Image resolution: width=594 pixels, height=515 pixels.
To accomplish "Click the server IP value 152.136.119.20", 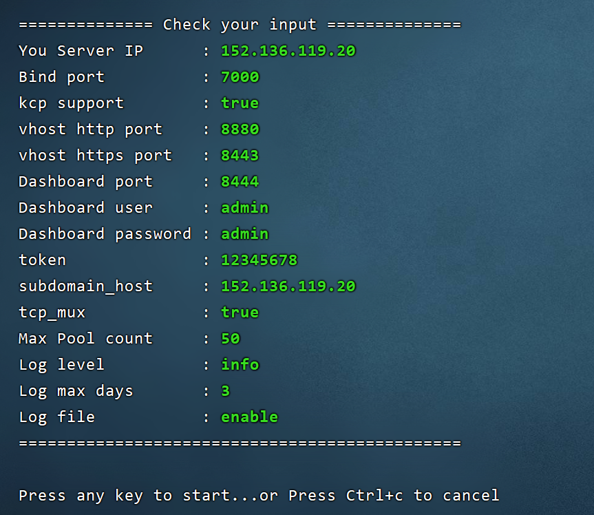I will (x=288, y=51).
